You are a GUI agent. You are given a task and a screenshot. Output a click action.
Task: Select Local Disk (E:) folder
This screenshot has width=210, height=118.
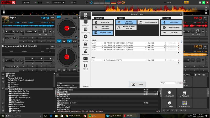(15, 89)
